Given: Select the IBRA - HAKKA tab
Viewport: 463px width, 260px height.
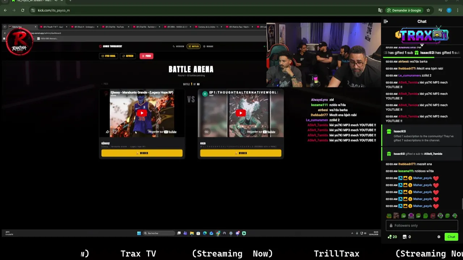Looking at the screenshot, I should click(177, 27).
